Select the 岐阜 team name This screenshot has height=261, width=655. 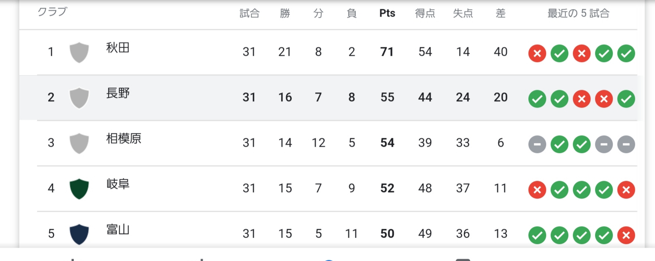pyautogui.click(x=118, y=184)
